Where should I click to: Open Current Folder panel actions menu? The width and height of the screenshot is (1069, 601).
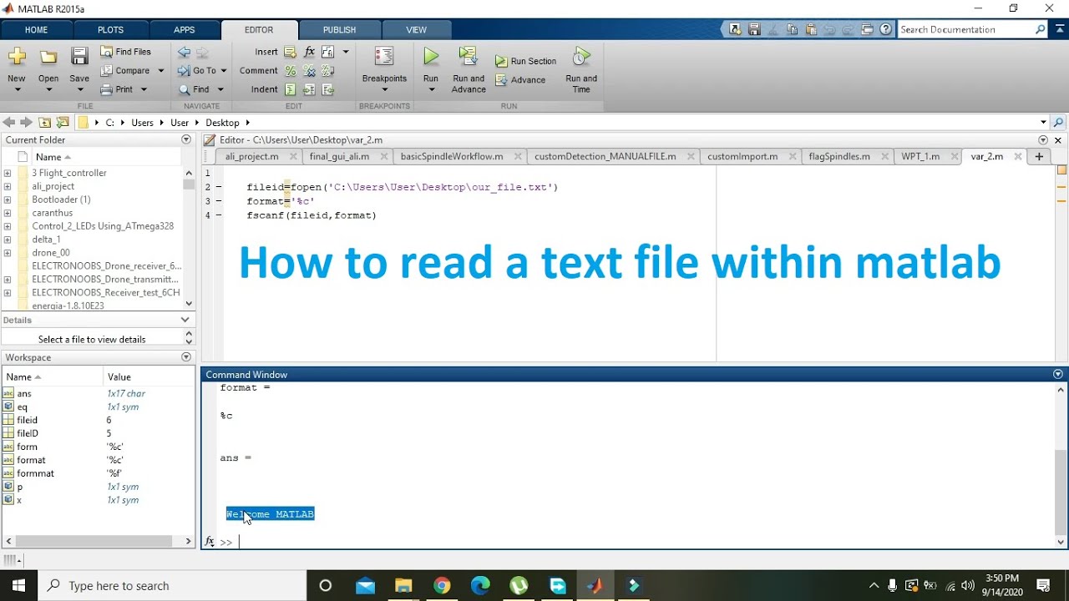click(x=186, y=140)
